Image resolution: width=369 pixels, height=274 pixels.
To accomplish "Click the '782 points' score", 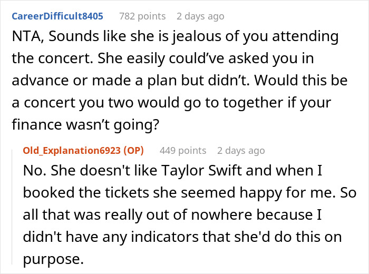I will 142,16.
